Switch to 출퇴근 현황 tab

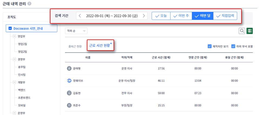pos(75,46)
